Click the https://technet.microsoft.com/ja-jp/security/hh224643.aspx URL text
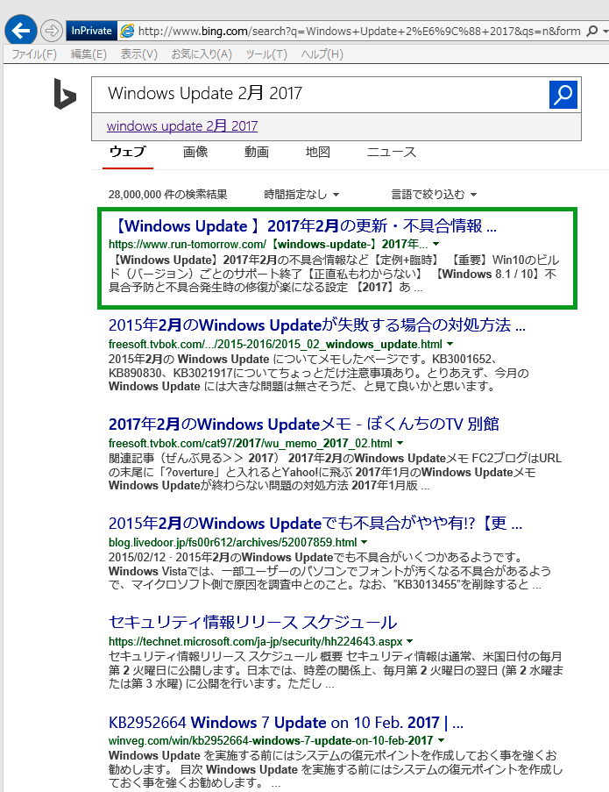This screenshot has width=609, height=792. [255, 641]
